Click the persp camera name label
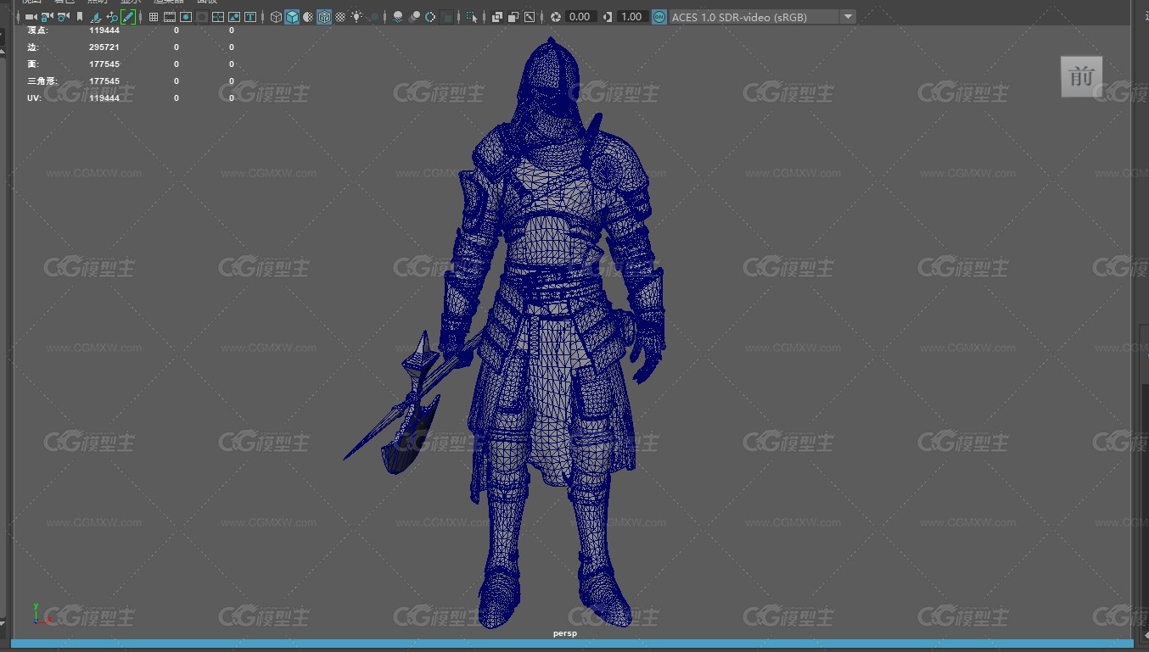The height and width of the screenshot is (652, 1149). tap(565, 633)
